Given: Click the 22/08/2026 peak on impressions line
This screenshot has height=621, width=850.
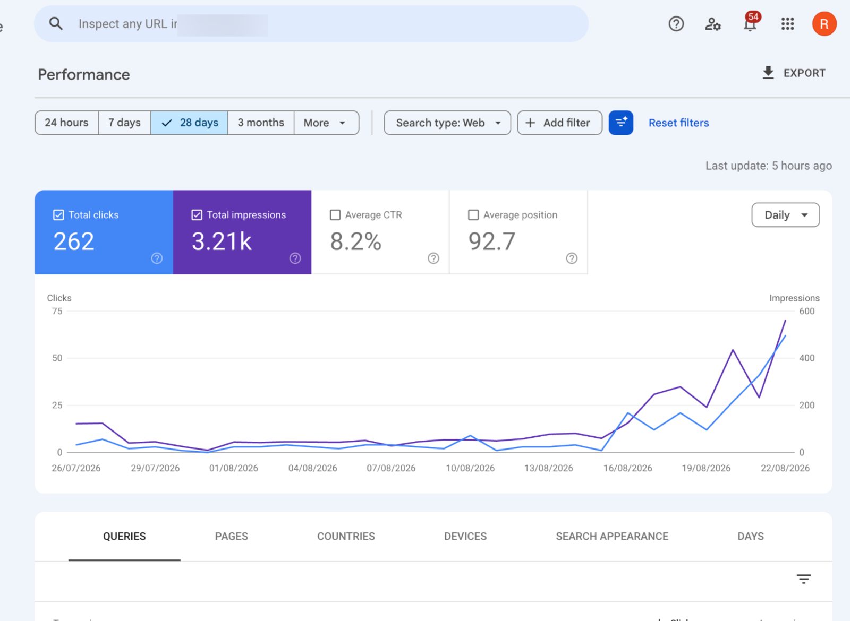Looking at the screenshot, I should click(x=785, y=320).
